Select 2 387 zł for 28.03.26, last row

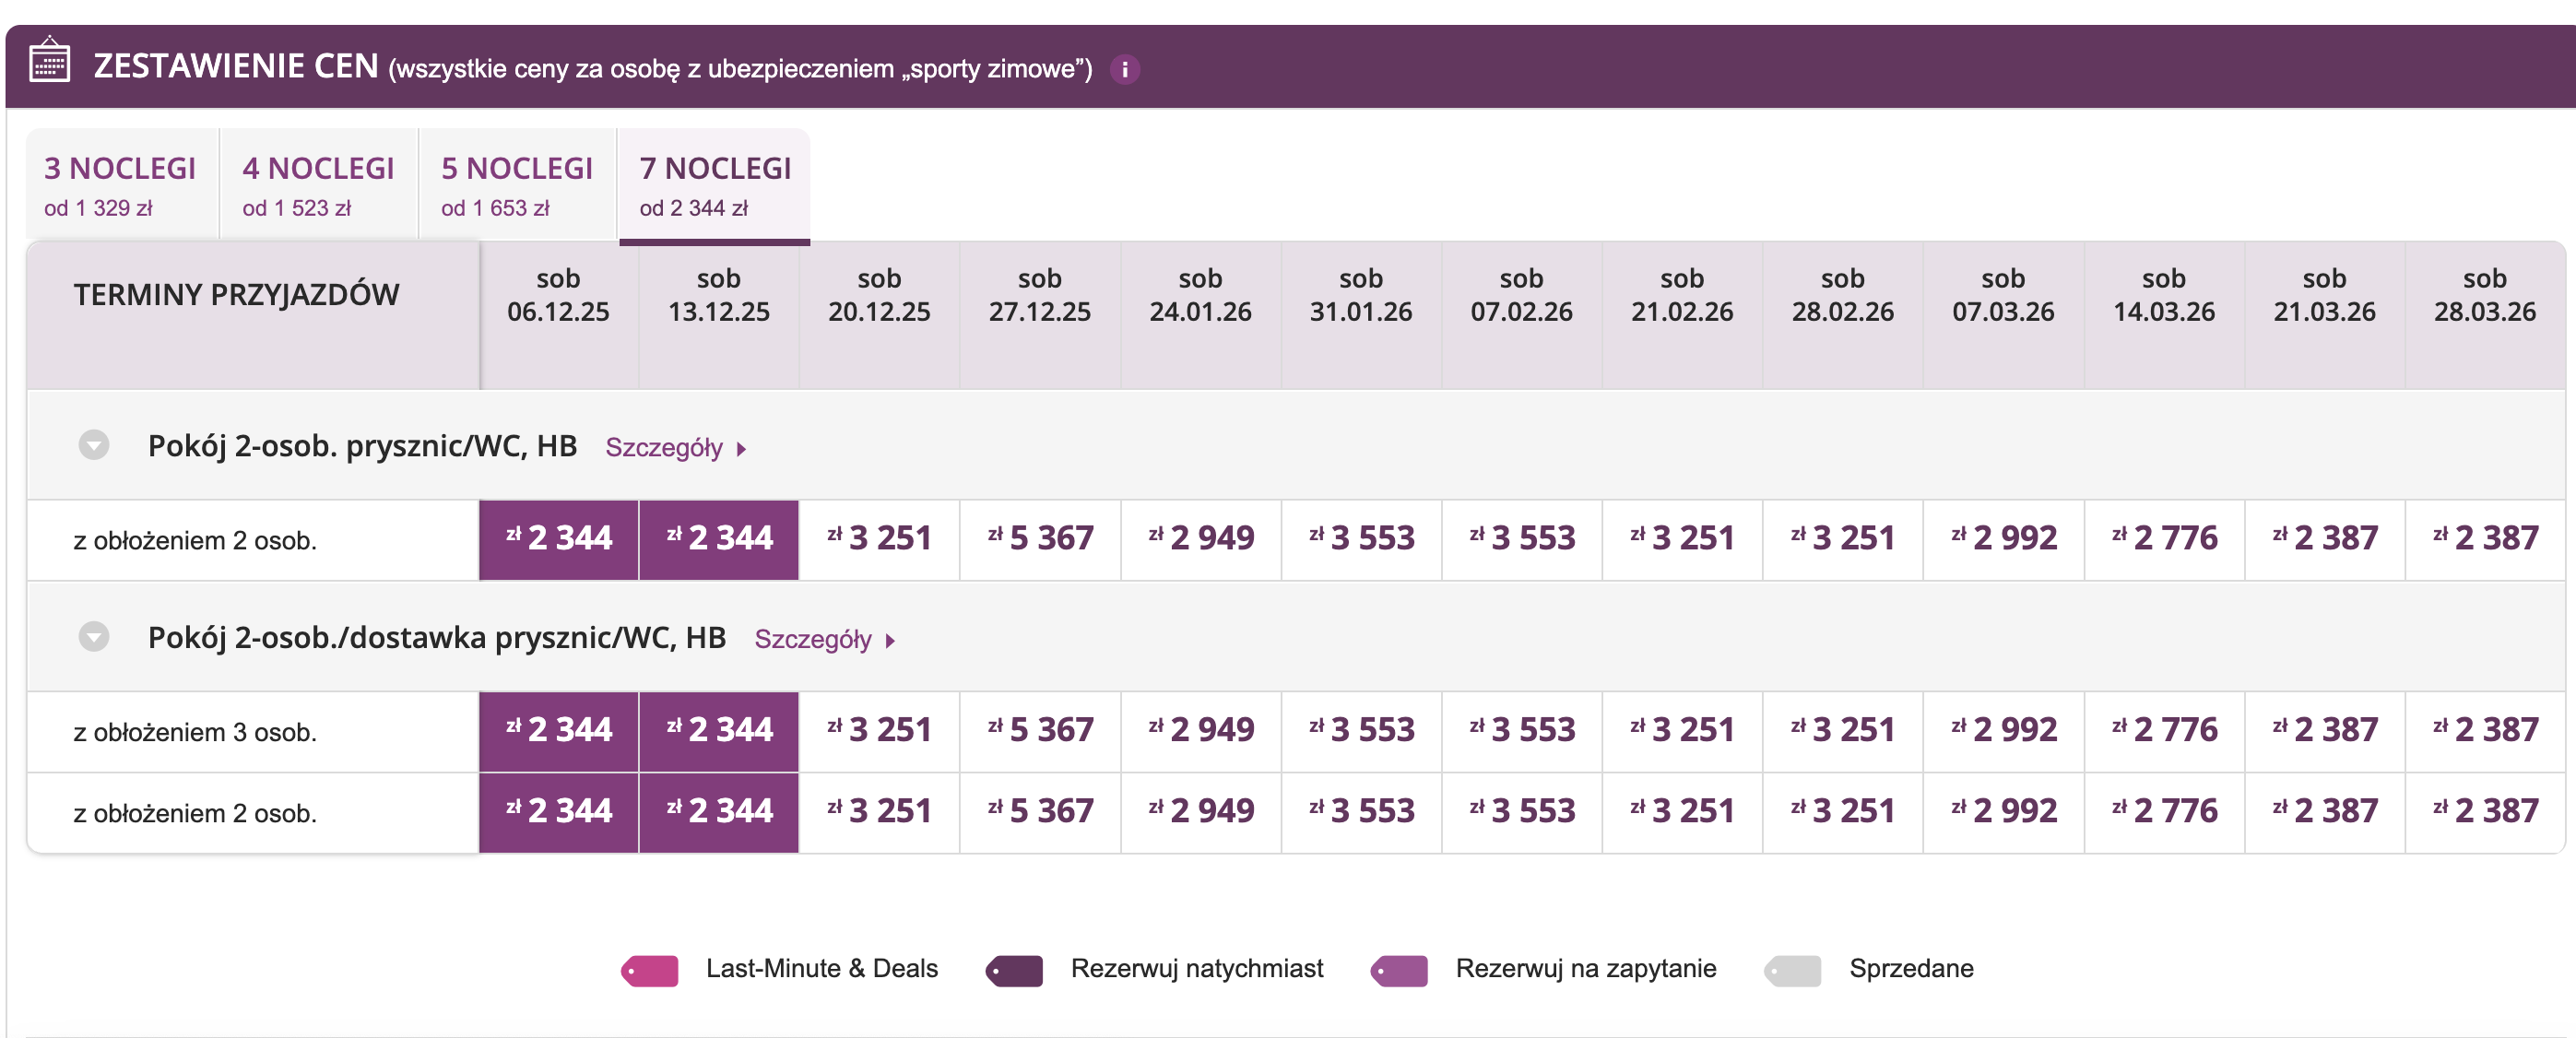click(2485, 812)
